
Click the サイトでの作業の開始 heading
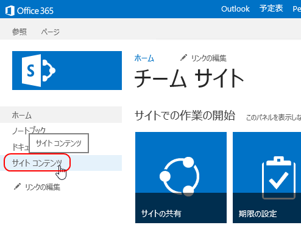click(185, 116)
